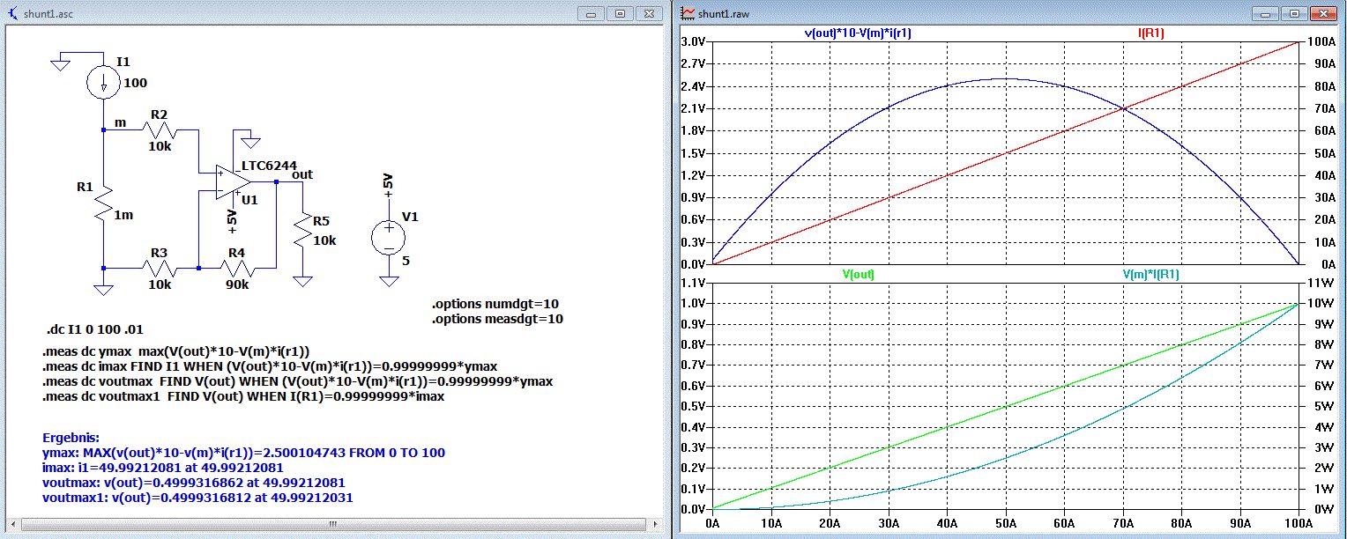1347x539 pixels.
Task: Open the shunt1.raw window system icon
Action: (686, 14)
